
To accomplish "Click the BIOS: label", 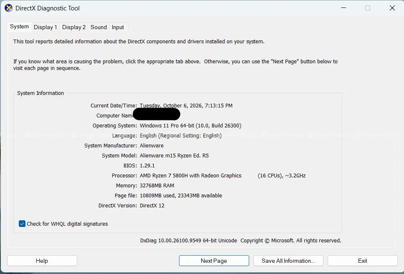I will [130, 166].
